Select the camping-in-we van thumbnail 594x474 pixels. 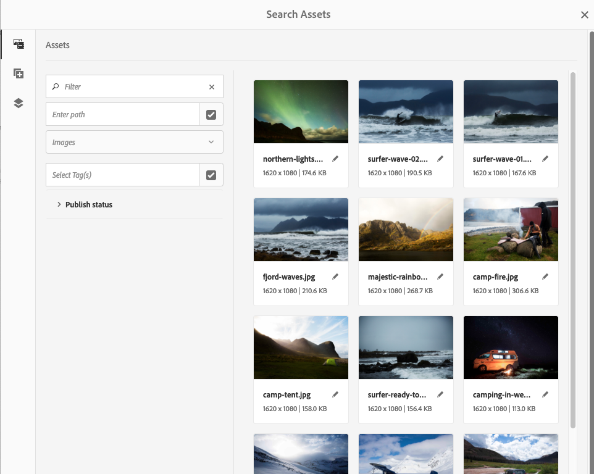click(511, 347)
